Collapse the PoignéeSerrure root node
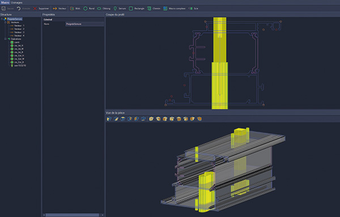This screenshot has width=340, height=217. click(x=2, y=19)
